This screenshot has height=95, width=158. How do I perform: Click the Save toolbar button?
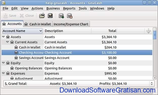(10, 16)
